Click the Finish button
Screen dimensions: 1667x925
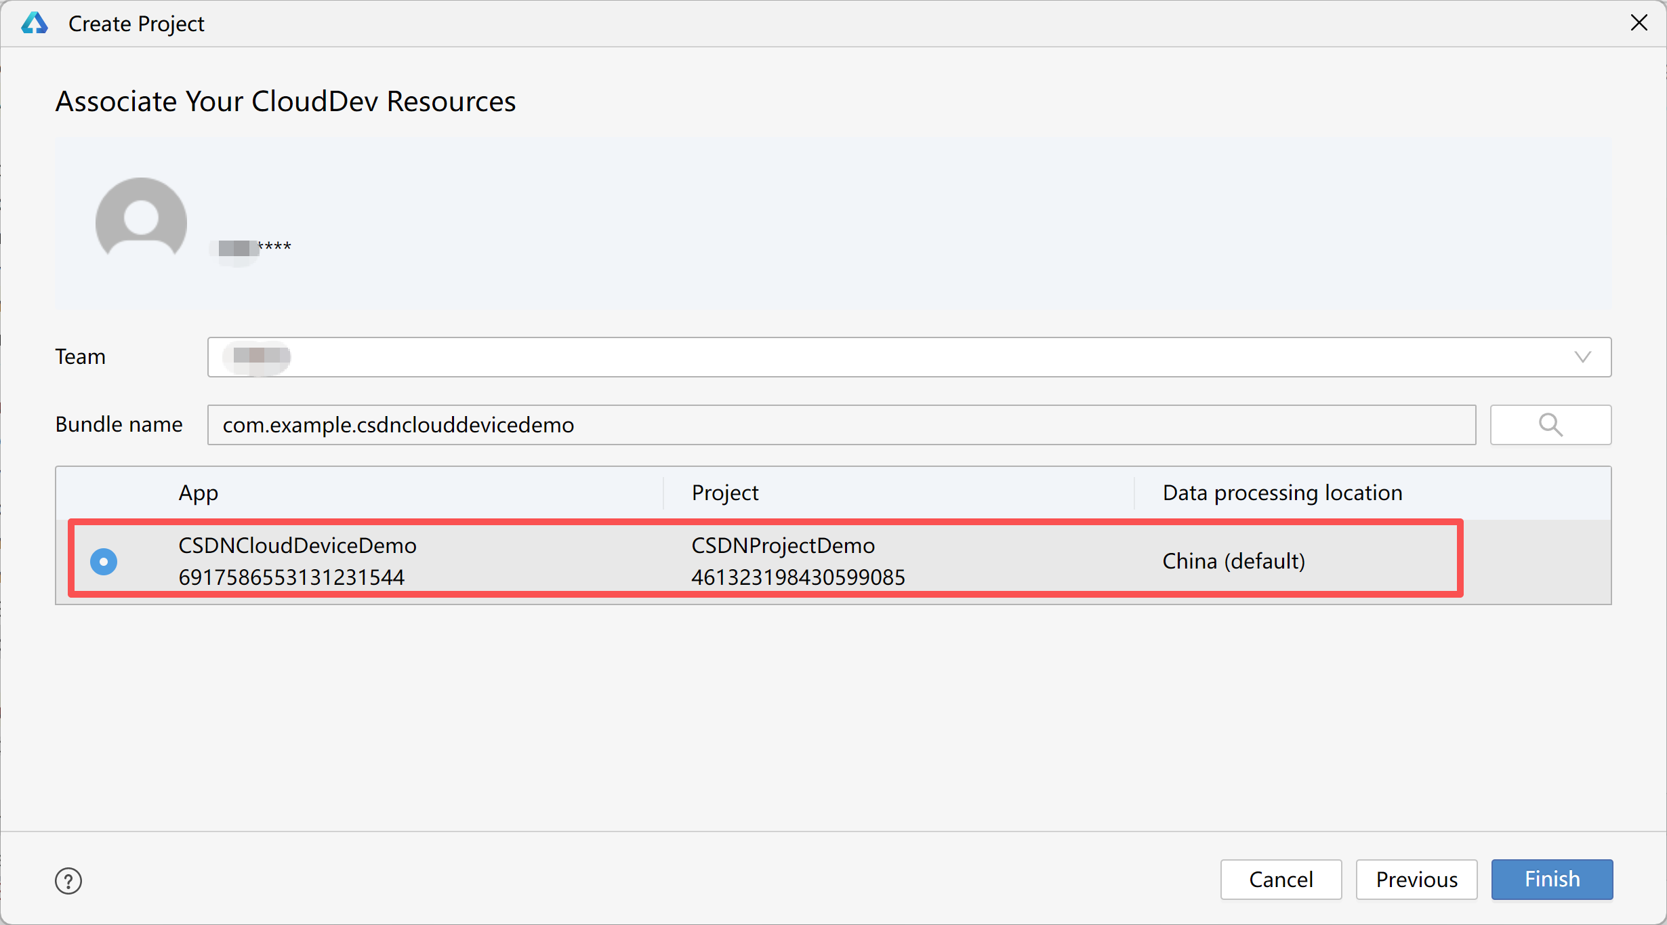tap(1552, 880)
